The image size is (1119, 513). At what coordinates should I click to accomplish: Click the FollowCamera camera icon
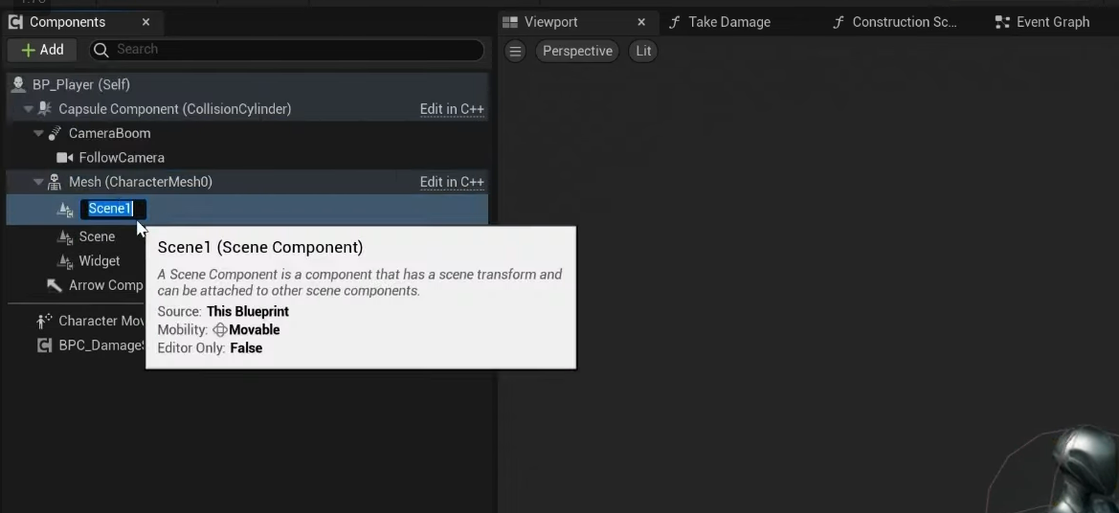pos(65,158)
